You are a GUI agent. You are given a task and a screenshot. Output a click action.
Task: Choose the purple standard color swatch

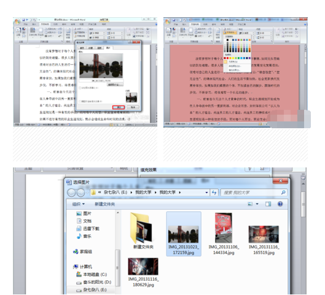click(x=250, y=58)
